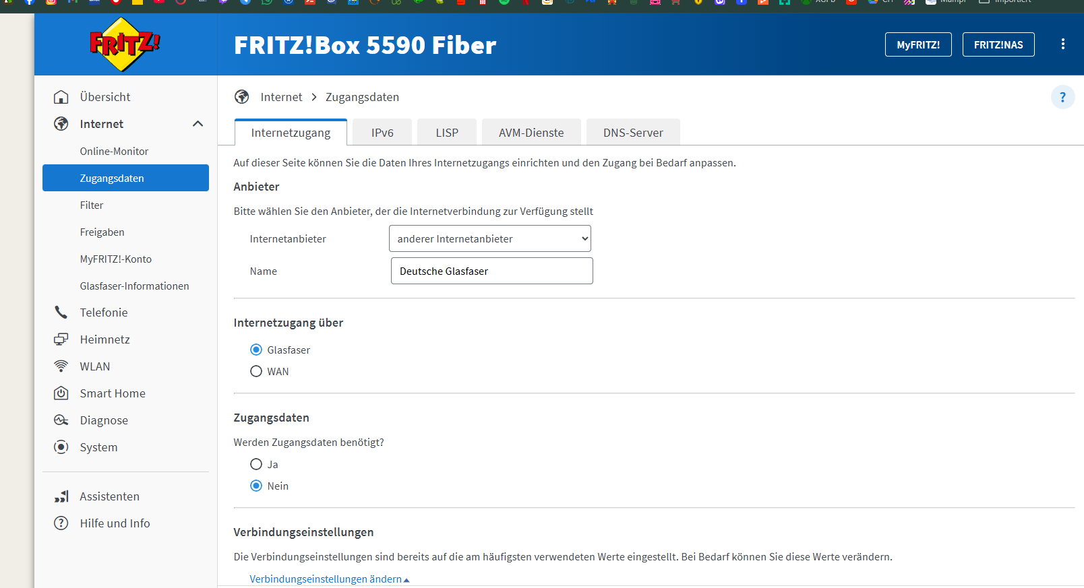Click the MyFRITZ! button
Viewport: 1084px width, 588px height.
(918, 44)
